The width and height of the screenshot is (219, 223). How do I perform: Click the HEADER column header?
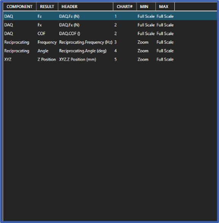86,6
